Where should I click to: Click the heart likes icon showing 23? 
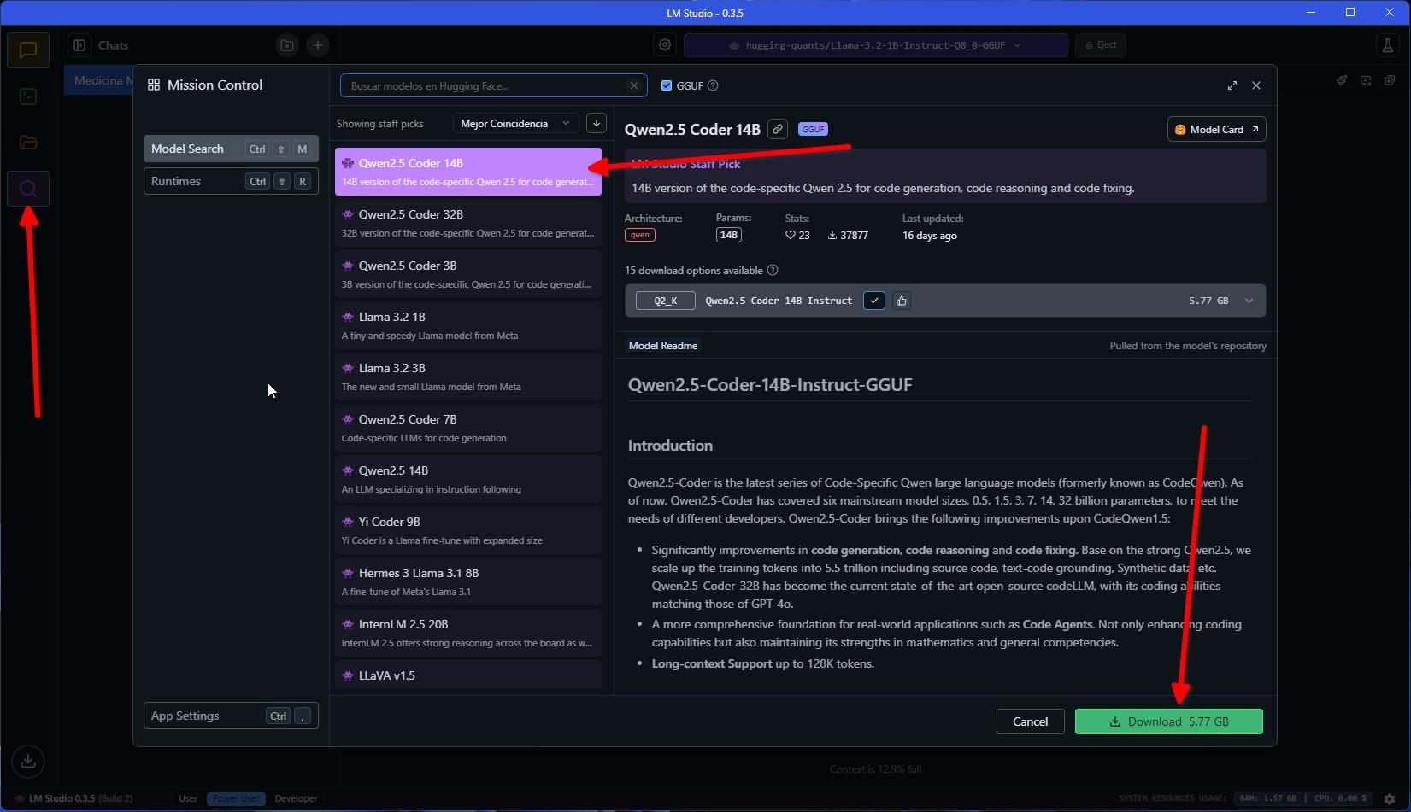tap(790, 236)
